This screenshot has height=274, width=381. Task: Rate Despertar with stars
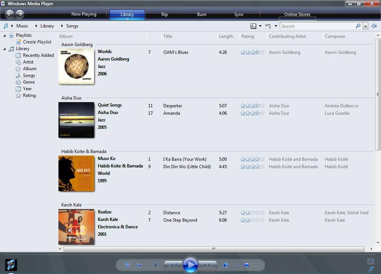[252, 106]
